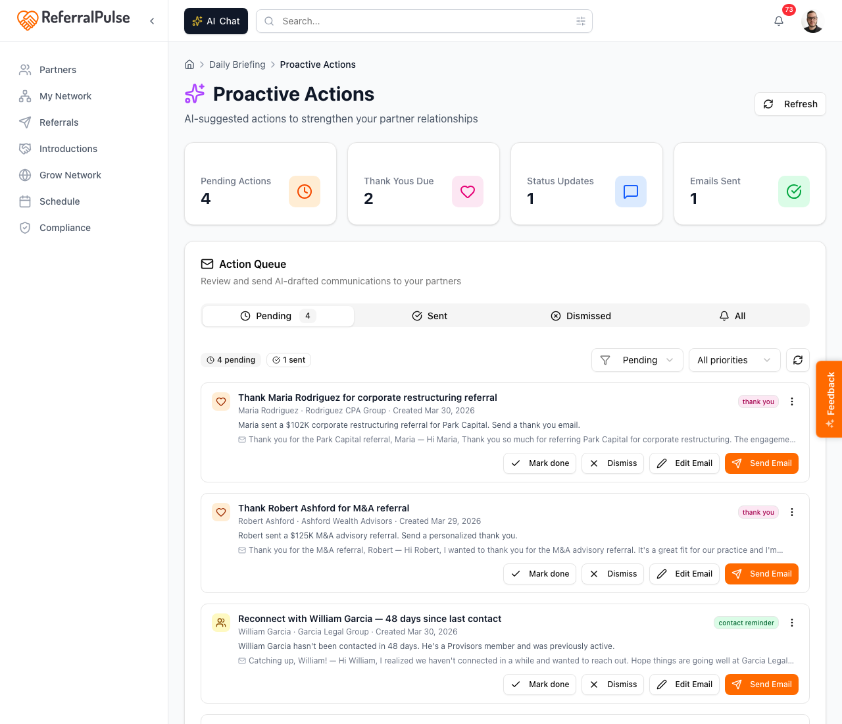Click the Robert Ashford email preview line
Viewport: 842px width, 724px height.
point(510,550)
